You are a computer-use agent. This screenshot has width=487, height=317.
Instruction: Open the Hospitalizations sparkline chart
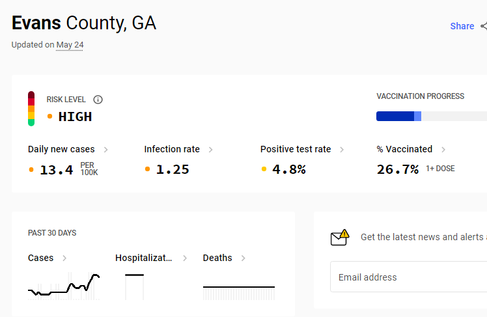[135, 286]
